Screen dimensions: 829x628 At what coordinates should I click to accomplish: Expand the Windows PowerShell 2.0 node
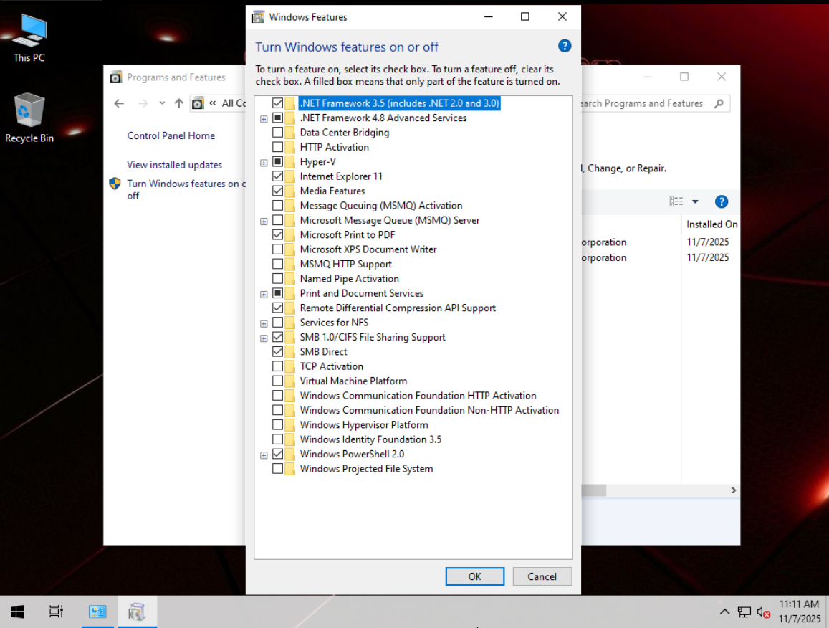click(264, 455)
